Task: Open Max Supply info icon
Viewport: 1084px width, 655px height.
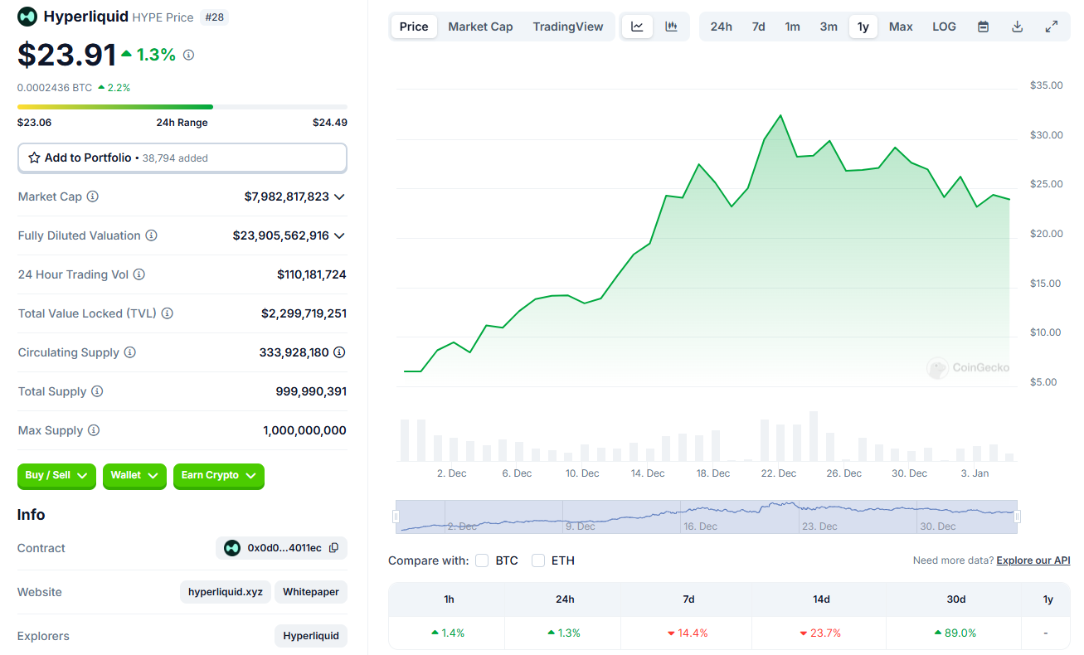Action: click(94, 430)
